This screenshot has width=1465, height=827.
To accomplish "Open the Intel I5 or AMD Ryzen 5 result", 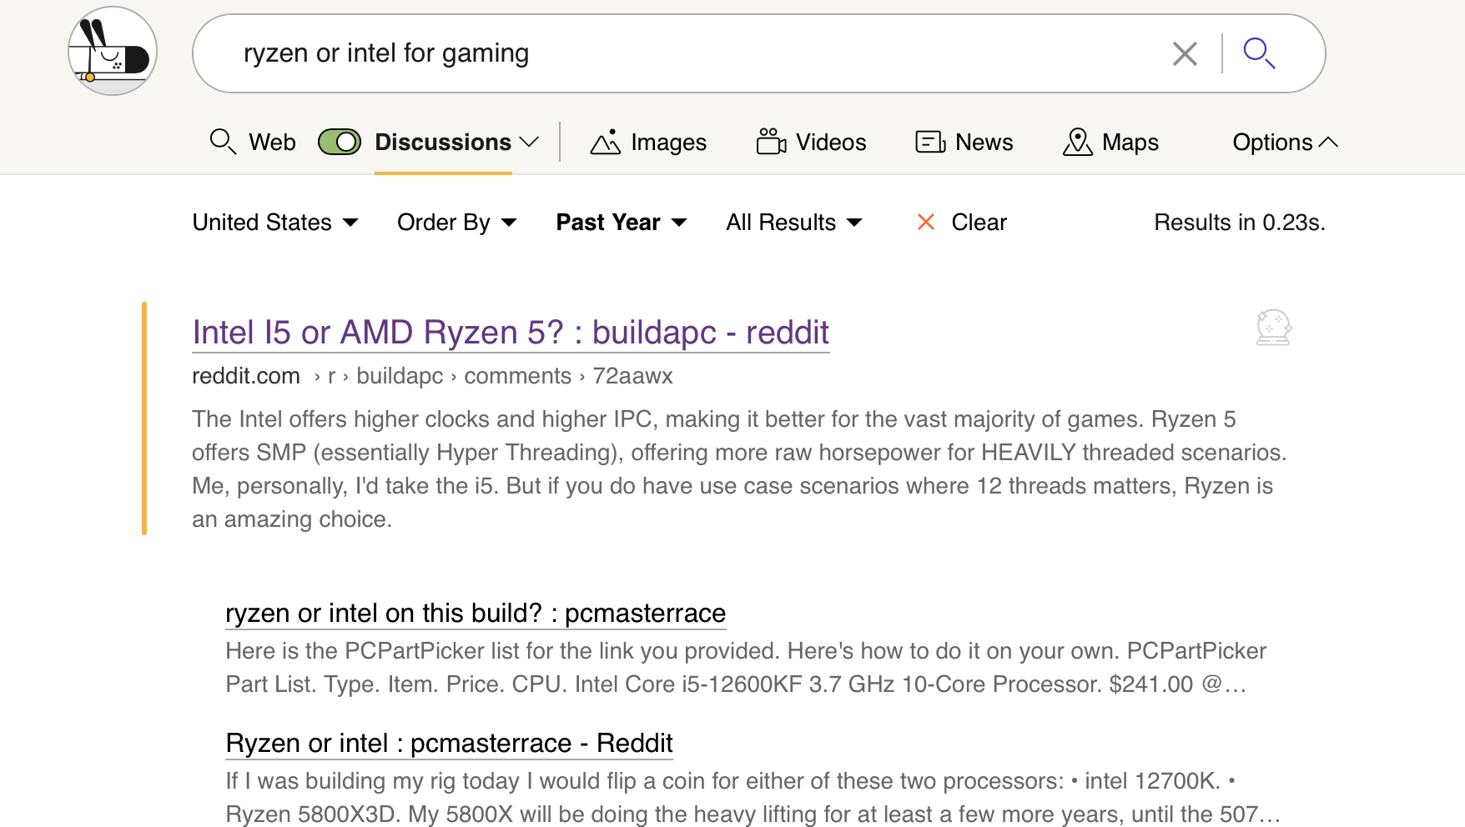I will pyautogui.click(x=510, y=333).
